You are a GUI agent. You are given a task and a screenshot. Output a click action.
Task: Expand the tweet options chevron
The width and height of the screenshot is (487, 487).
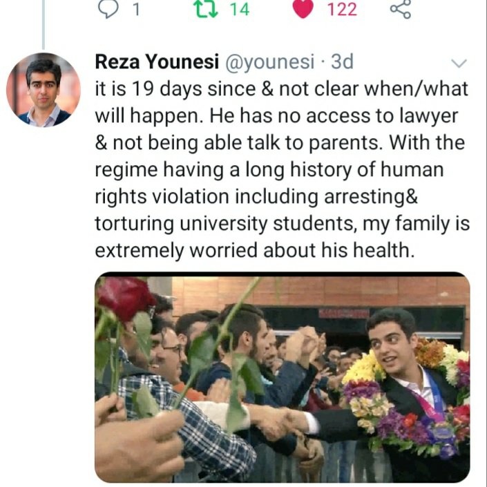(459, 64)
